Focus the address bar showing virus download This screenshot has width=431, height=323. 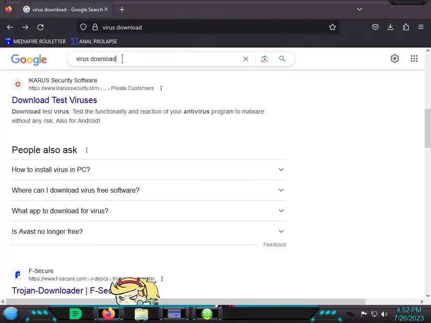point(208,27)
